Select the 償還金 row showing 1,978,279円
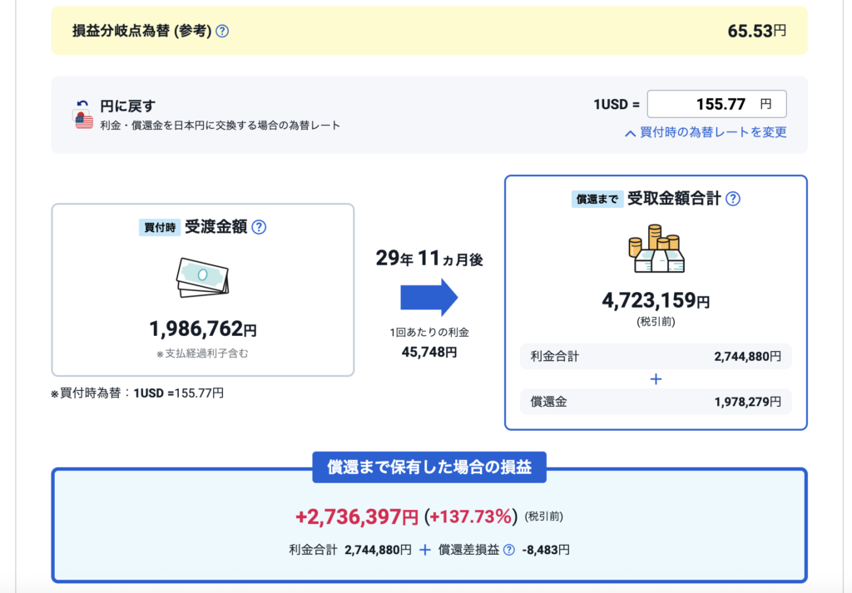 coord(656,402)
